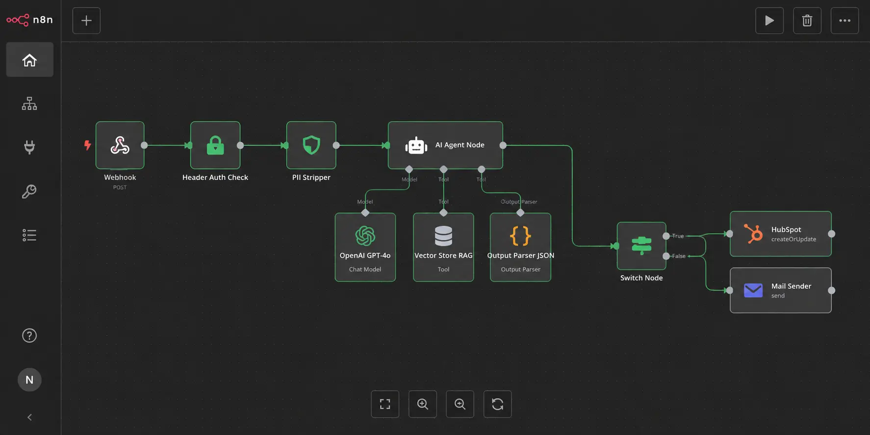Image resolution: width=870 pixels, height=435 pixels.
Task: Open credentials key icon in sidebar
Action: 29,191
